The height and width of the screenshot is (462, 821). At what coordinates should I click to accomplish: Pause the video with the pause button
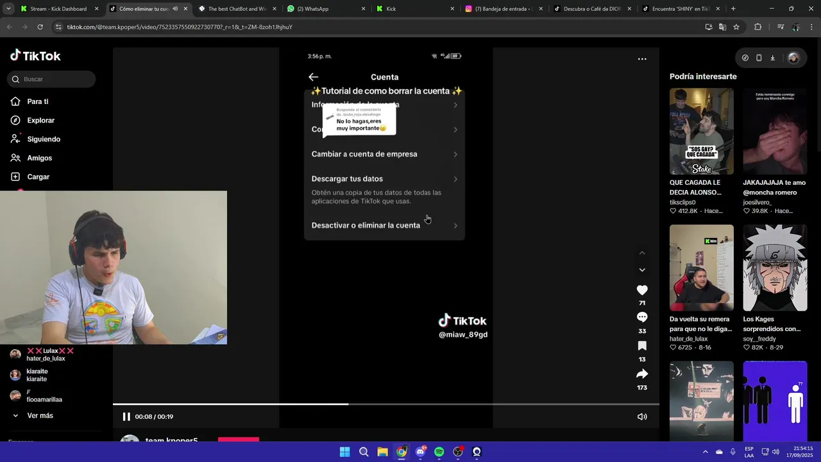pyautogui.click(x=126, y=416)
